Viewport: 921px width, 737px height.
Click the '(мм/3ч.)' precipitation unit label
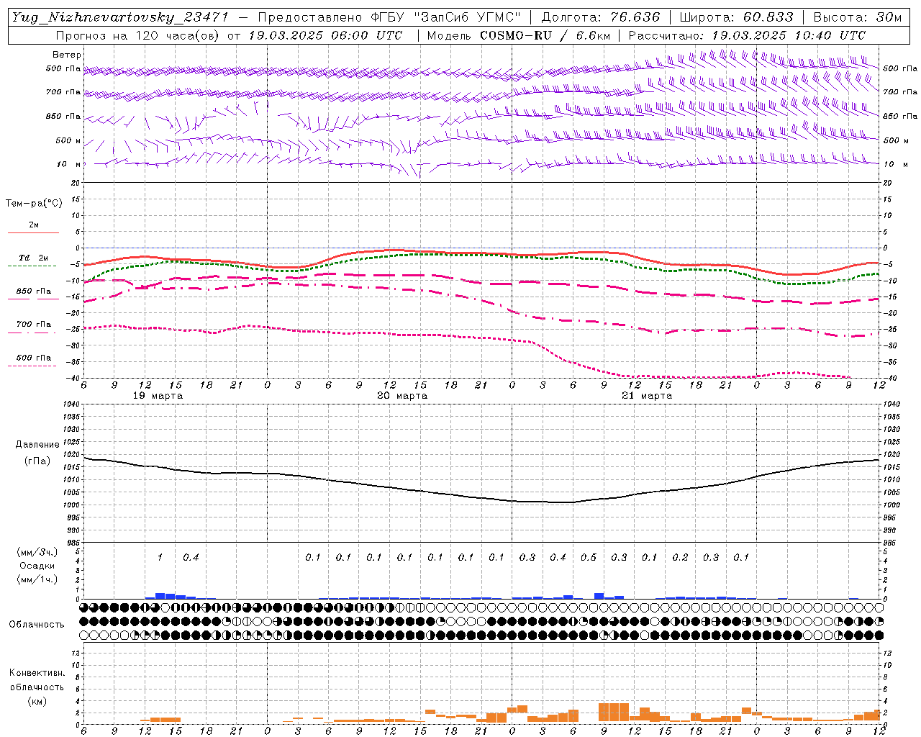point(36,552)
